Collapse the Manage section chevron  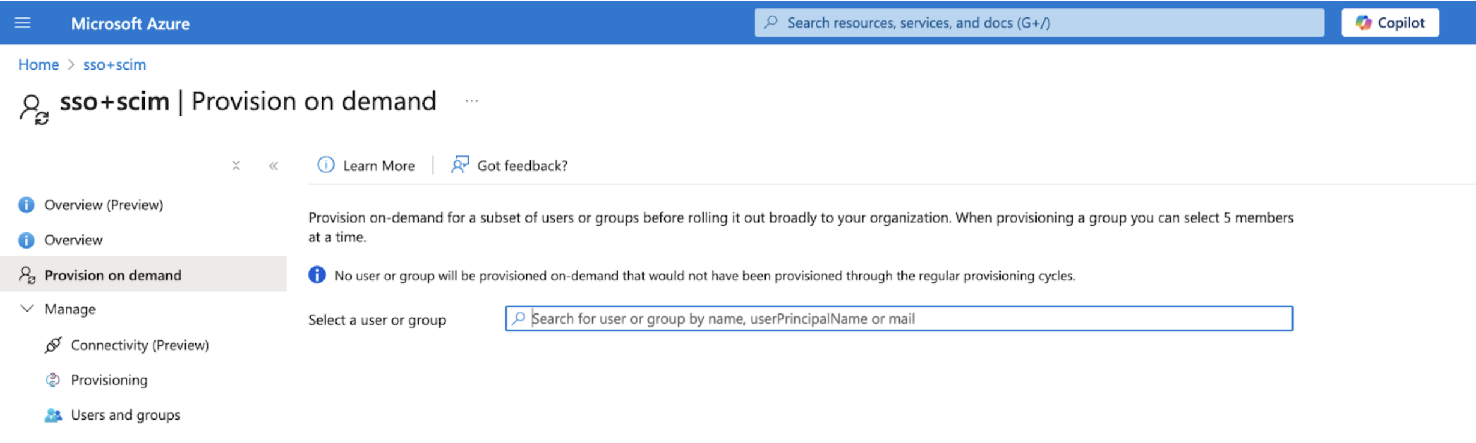(27, 309)
